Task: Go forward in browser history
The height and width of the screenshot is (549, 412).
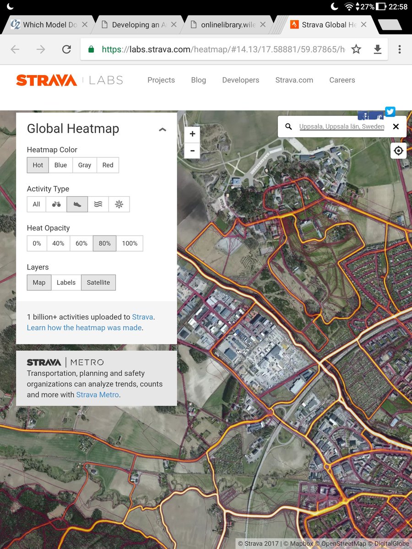Action: pyautogui.click(x=41, y=49)
